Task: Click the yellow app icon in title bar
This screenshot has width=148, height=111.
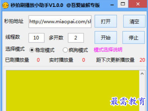Action: pyautogui.click(x=6, y=5)
